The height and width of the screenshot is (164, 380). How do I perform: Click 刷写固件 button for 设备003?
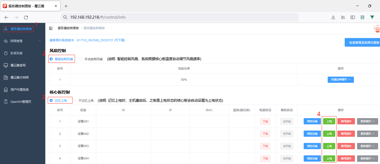click(x=346, y=146)
